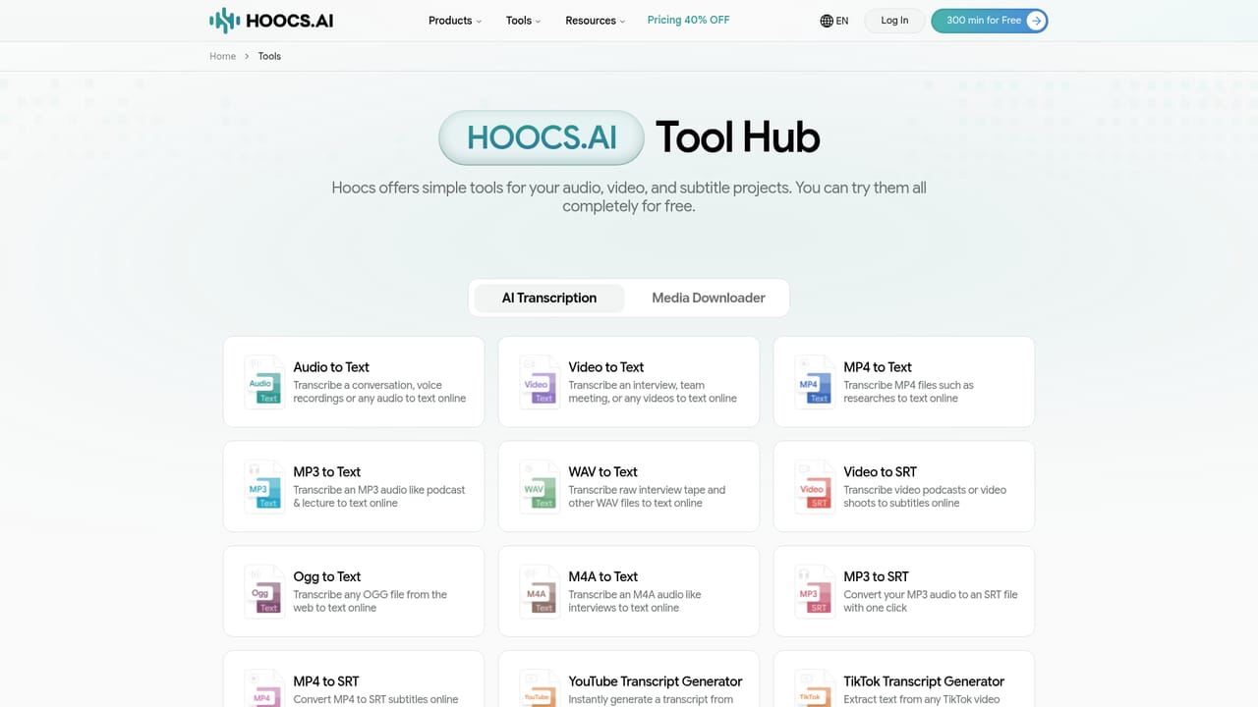1258x707 pixels.
Task: Click the Video to SRT file icon
Action: coord(813,487)
